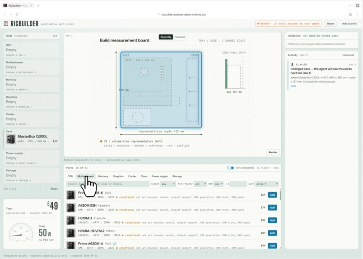Open the DDR filter dropdown
This screenshot has width=363, height=259.
point(219,184)
